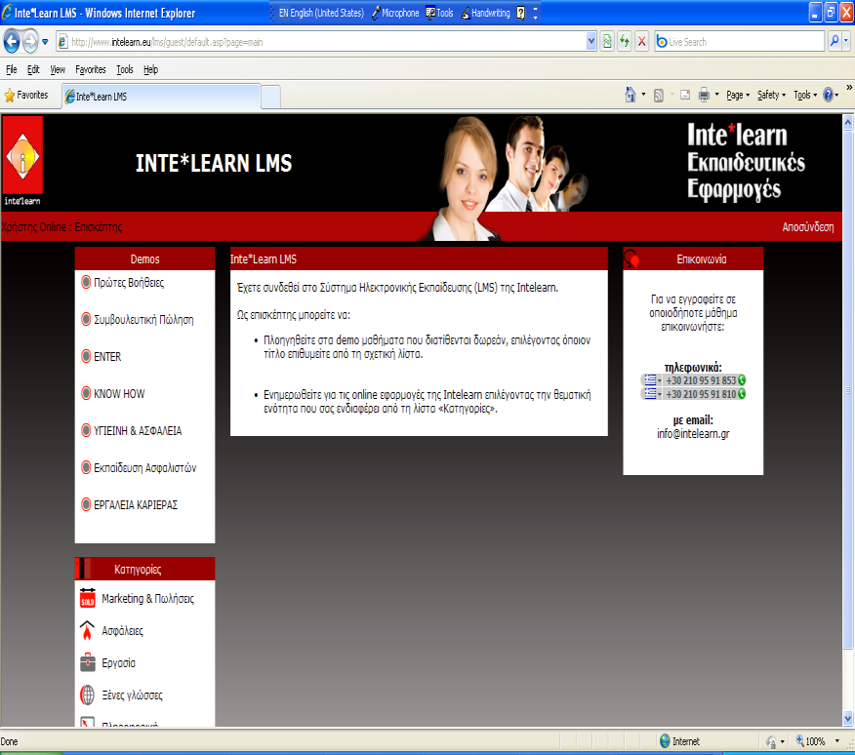Open a new blank tab
This screenshot has width=855, height=755.
(x=271, y=97)
